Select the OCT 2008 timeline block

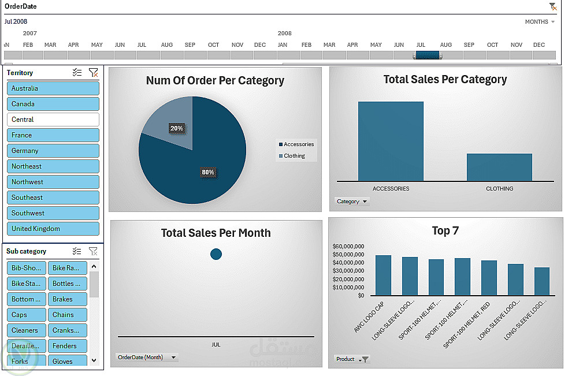tap(498, 55)
